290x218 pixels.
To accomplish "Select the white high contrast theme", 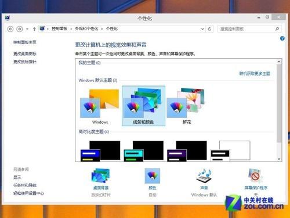I will click(x=230, y=151).
